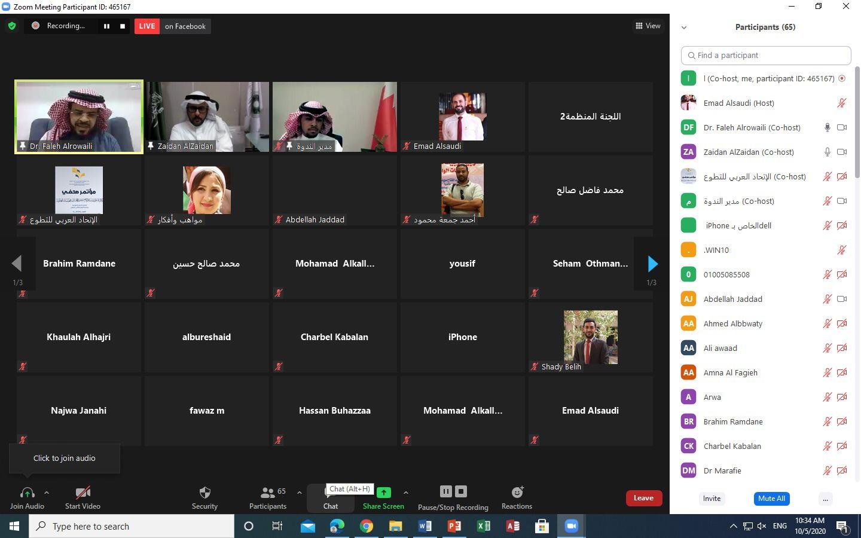Image resolution: width=861 pixels, height=538 pixels.
Task: Open the View layout menu
Action: [x=648, y=26]
